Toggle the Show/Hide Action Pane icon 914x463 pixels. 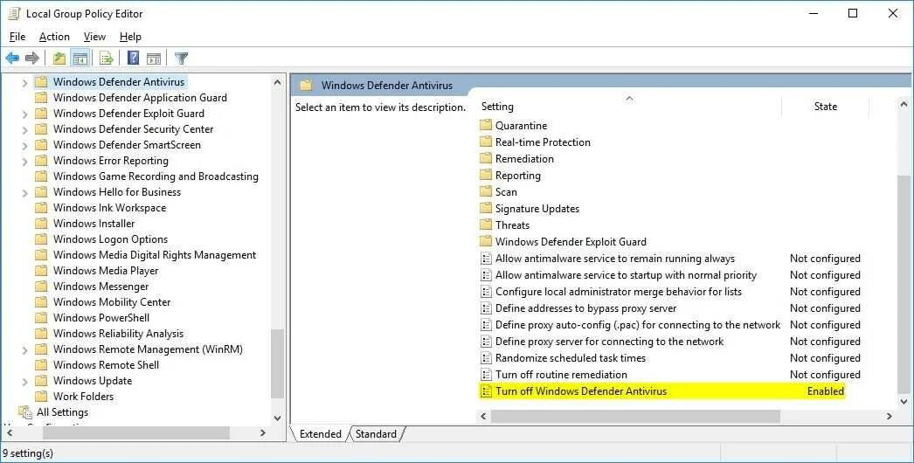pos(154,58)
